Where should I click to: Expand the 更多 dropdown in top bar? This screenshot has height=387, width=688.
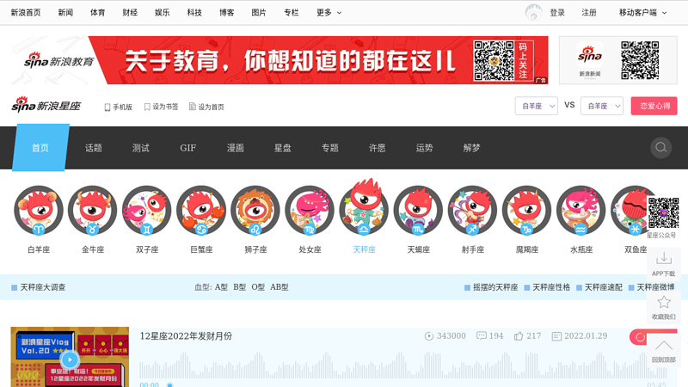click(329, 13)
